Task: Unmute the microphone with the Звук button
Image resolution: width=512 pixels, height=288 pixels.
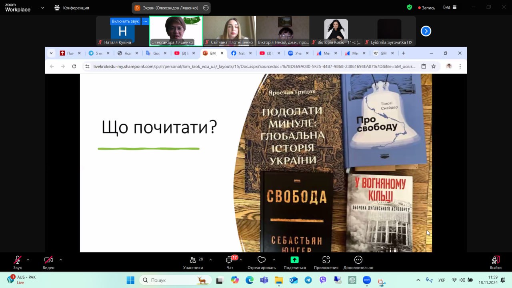Action: [x=18, y=262]
